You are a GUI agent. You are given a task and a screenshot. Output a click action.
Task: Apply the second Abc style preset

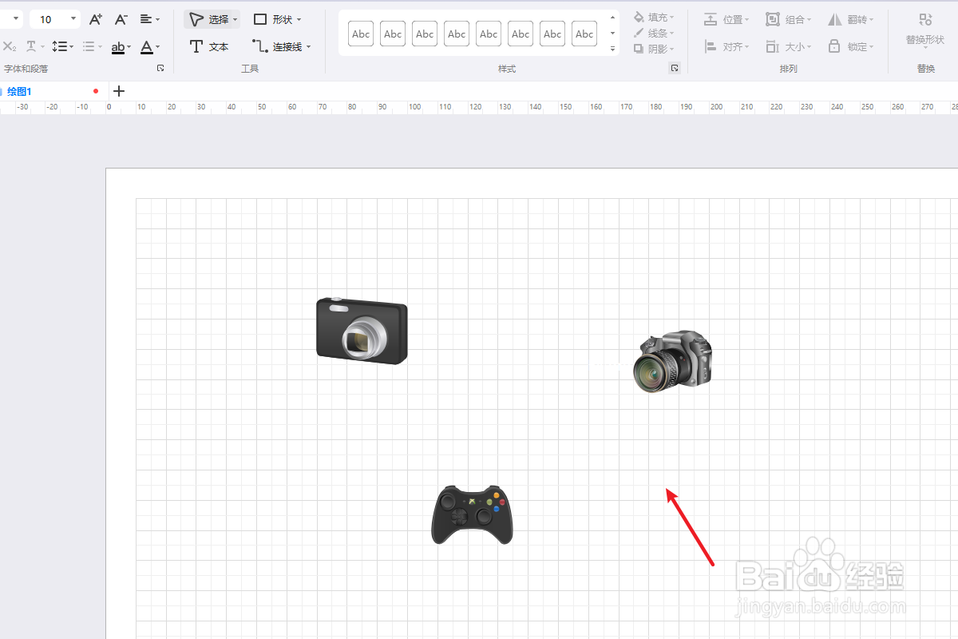point(393,34)
